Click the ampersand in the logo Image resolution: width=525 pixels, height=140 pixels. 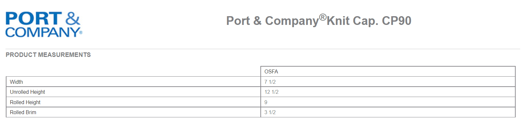coord(73,18)
